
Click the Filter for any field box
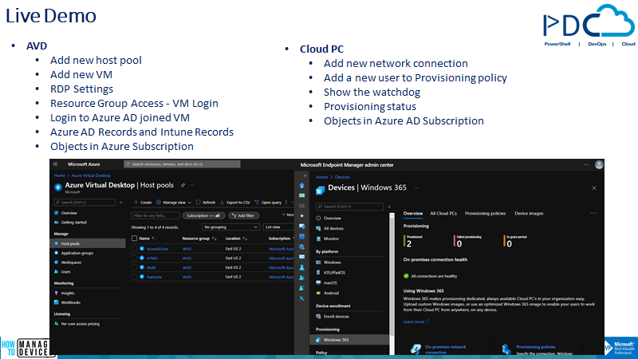155,215
